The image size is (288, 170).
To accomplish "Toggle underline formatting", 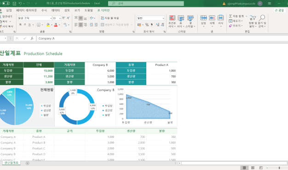I will [x=29, y=24].
